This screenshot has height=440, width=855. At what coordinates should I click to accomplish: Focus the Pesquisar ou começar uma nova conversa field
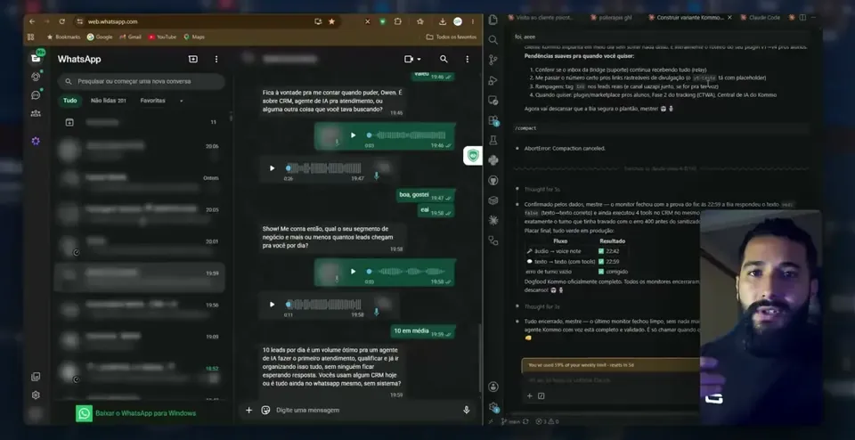point(142,81)
